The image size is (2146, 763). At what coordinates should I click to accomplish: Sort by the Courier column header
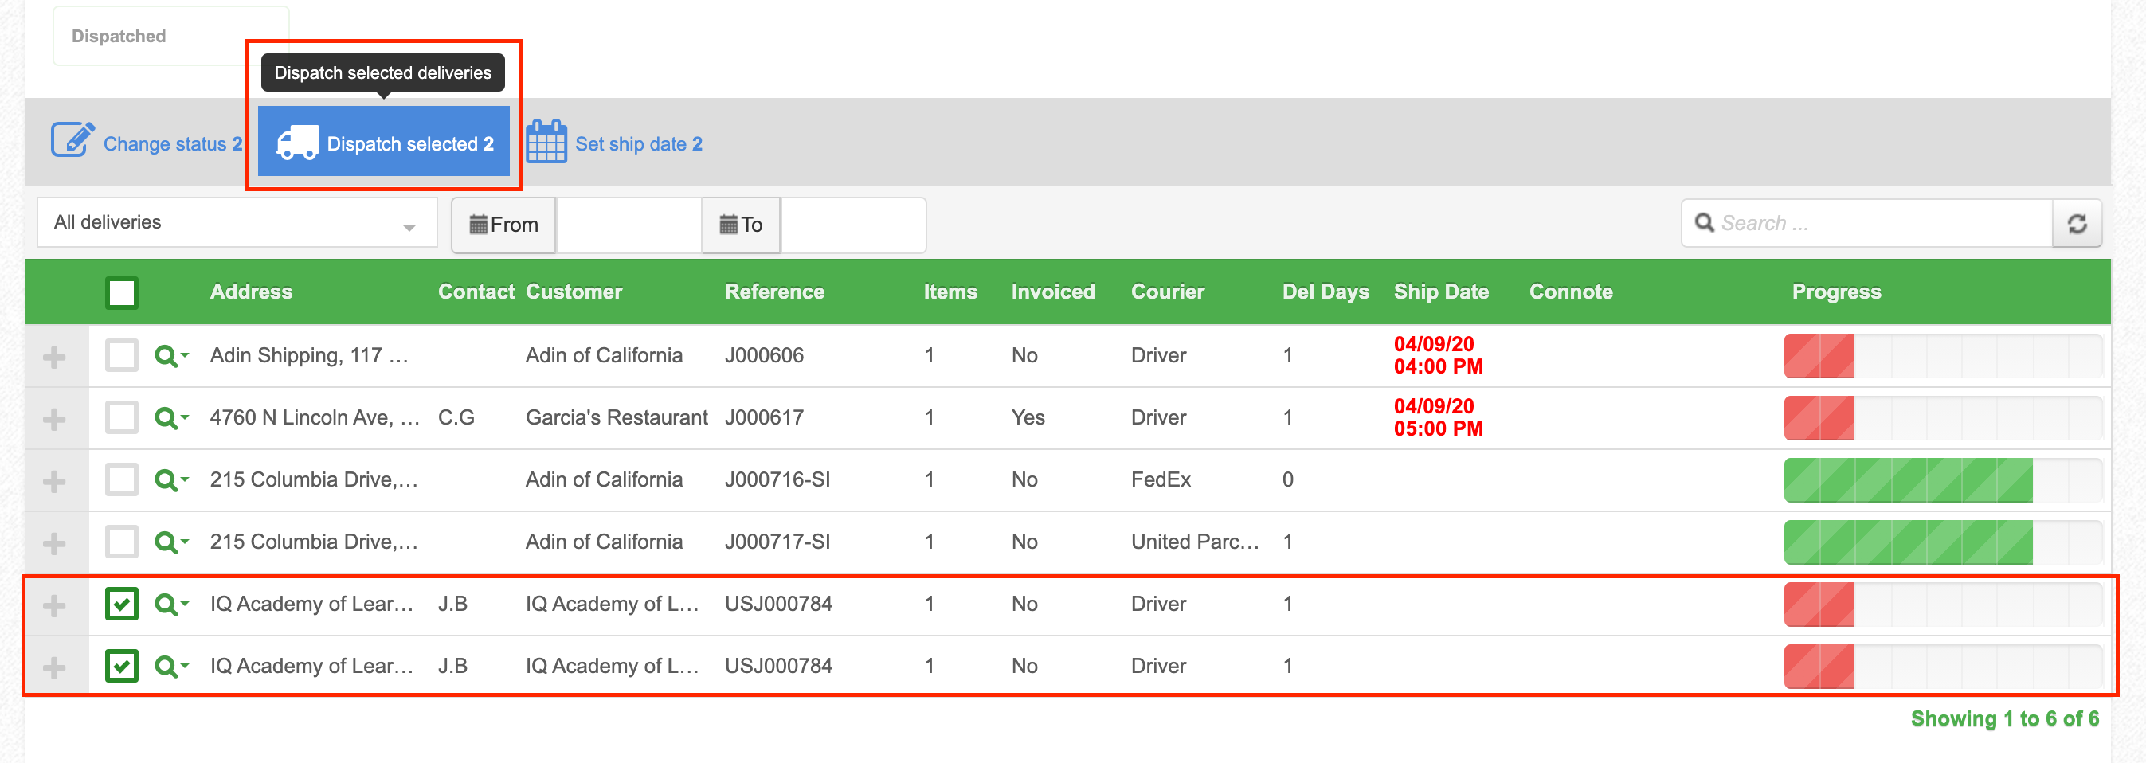coord(1168,292)
